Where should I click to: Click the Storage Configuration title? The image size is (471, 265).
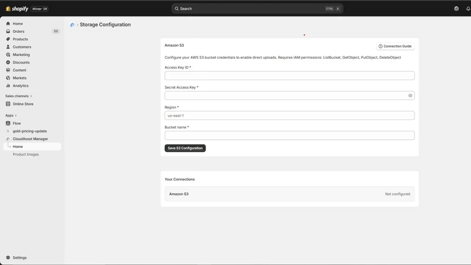(105, 25)
